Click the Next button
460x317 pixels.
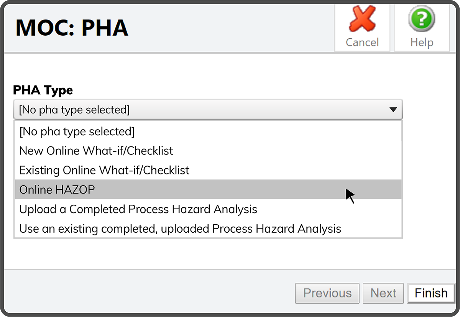pos(383,293)
